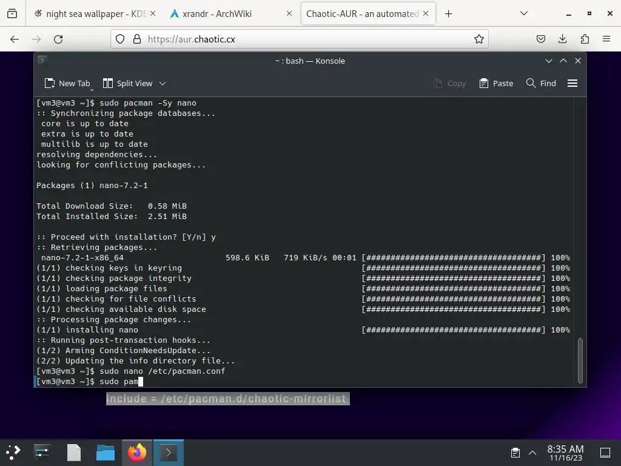This screenshot has width=621, height=466.
Task: Go forward one page in Firefox
Action: (x=36, y=39)
